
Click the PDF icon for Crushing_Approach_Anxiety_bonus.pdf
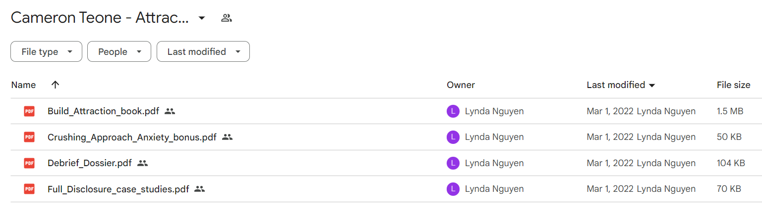click(29, 137)
